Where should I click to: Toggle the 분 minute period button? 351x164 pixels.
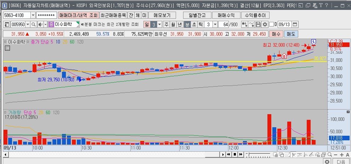pyautogui.click(x=187, y=24)
